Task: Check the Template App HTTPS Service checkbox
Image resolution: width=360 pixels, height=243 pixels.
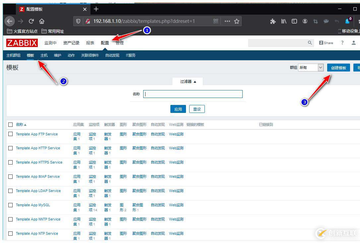Action: [10, 162]
